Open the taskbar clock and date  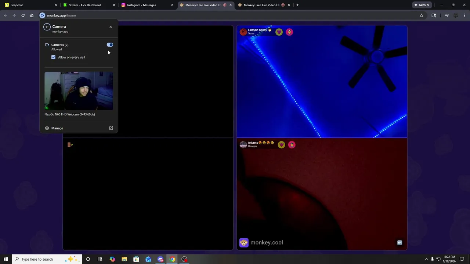(449, 259)
